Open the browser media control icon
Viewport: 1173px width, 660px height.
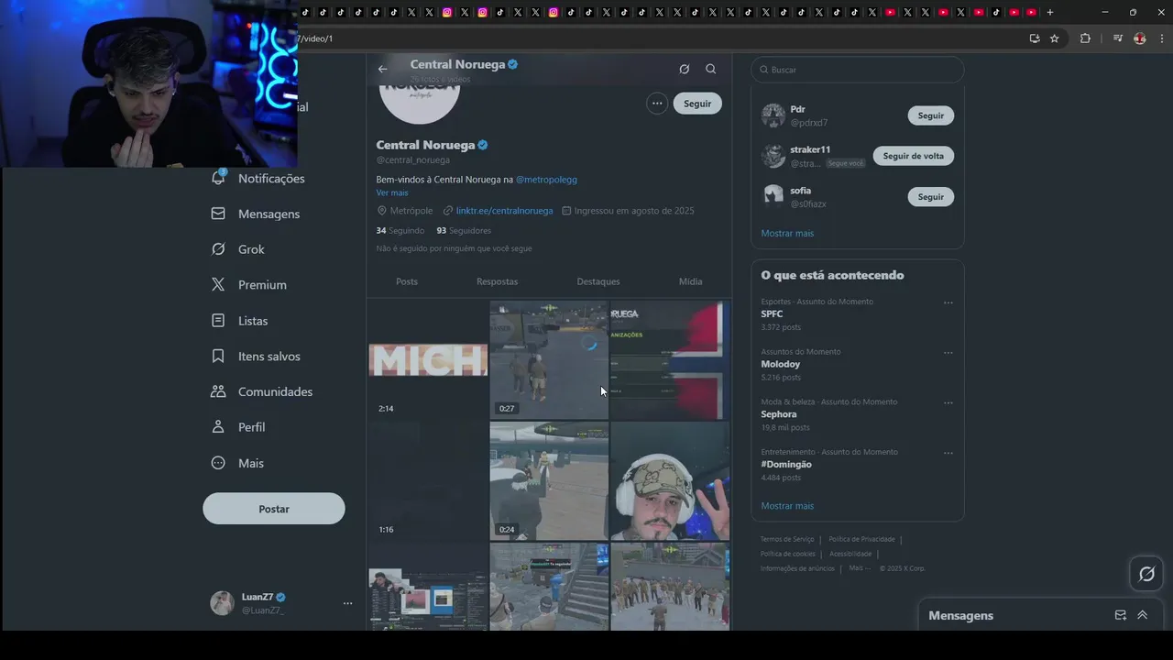[x=1117, y=38]
